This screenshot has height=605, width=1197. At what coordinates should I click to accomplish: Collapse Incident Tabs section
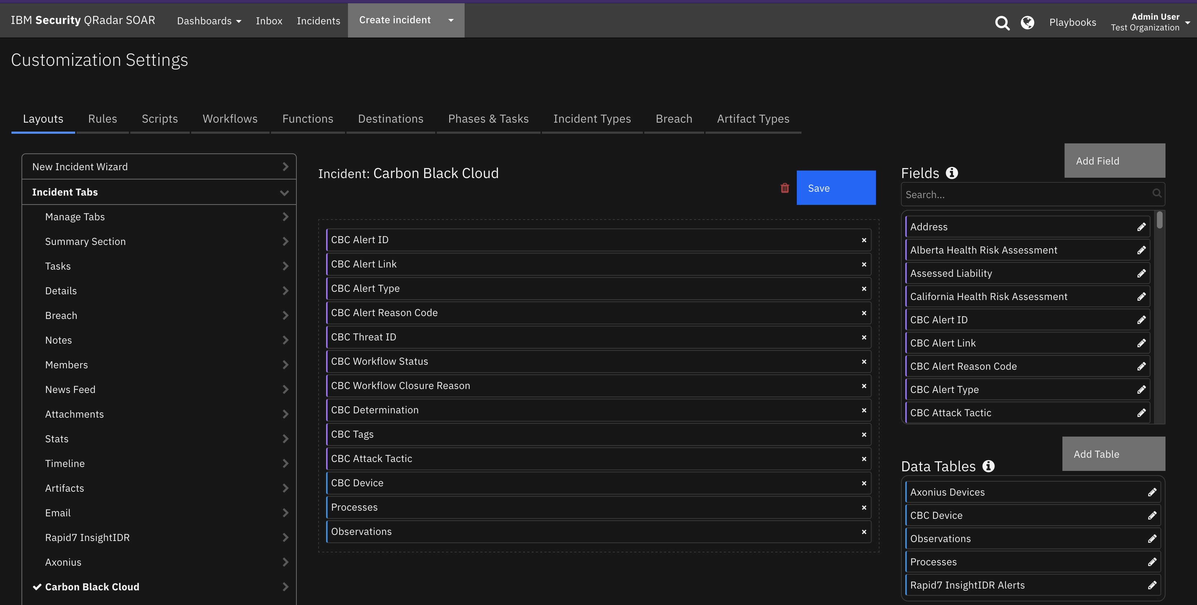point(159,192)
